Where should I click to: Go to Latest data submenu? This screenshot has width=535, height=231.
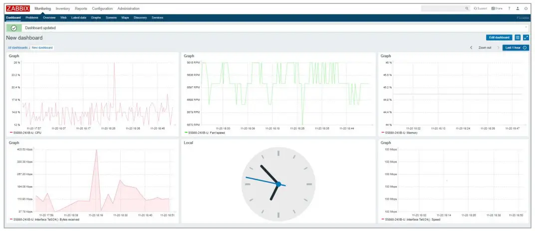pyautogui.click(x=78, y=18)
